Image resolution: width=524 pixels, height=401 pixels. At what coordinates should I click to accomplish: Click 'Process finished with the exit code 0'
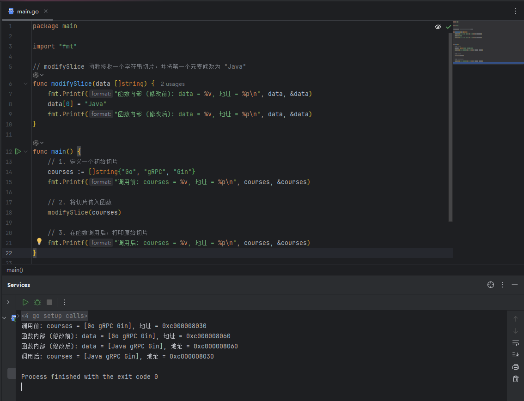click(x=90, y=377)
